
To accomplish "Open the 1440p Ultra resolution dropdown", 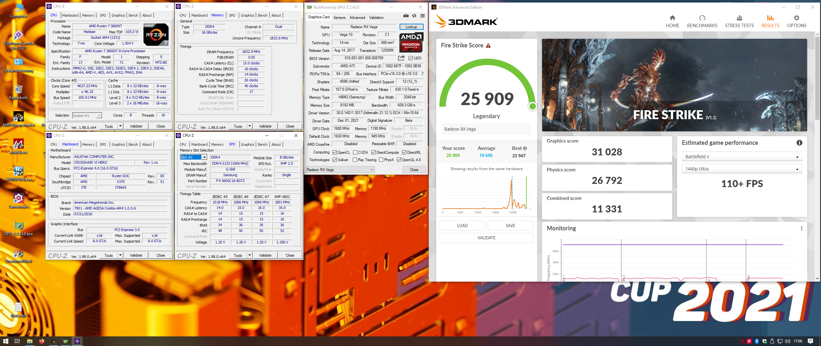I will tap(742, 169).
